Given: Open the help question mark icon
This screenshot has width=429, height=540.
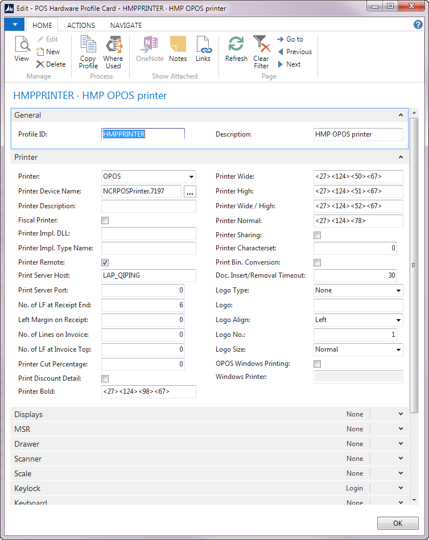Looking at the screenshot, I should pos(418,24).
